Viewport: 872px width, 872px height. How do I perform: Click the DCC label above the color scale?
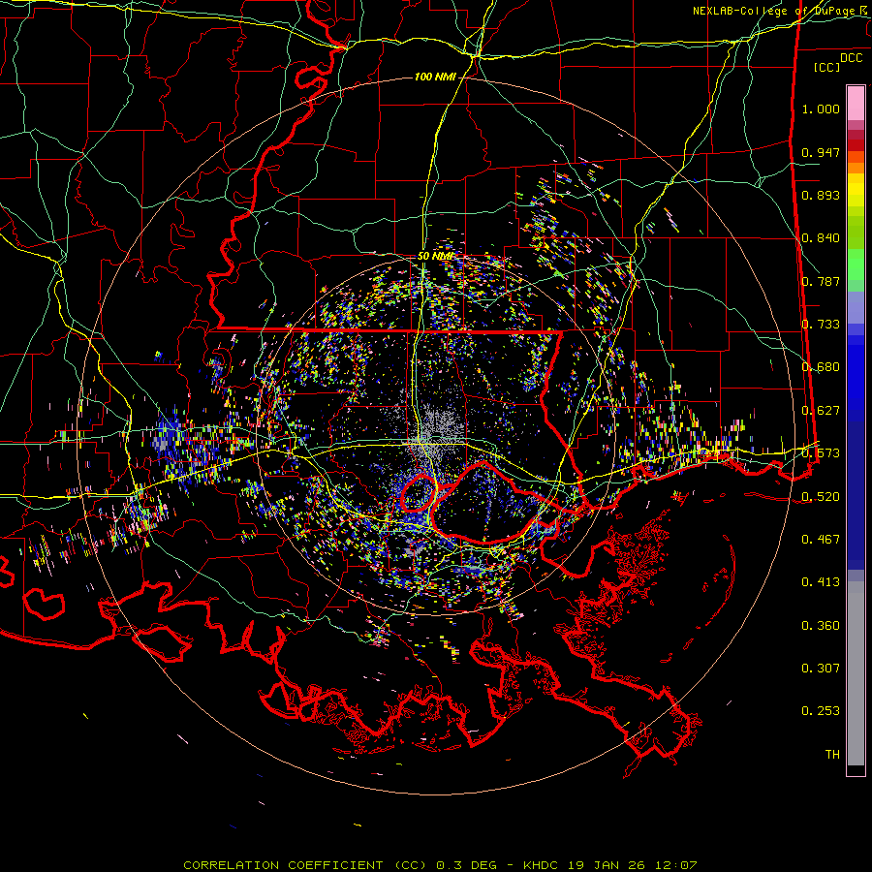click(x=852, y=58)
